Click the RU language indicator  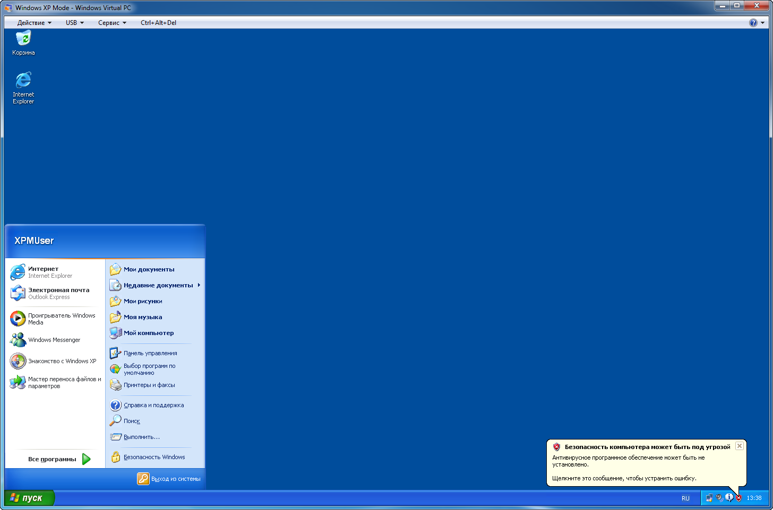(685, 498)
